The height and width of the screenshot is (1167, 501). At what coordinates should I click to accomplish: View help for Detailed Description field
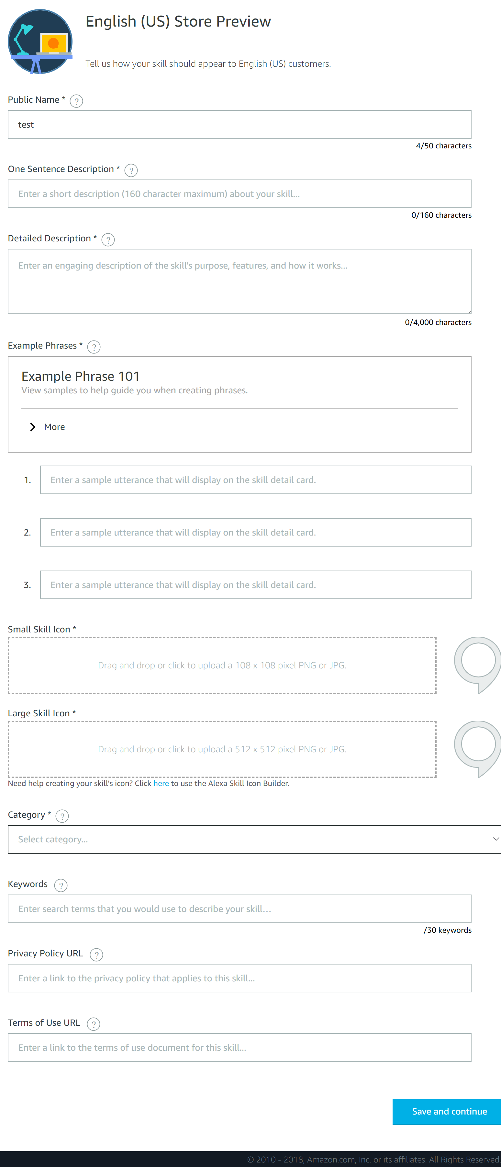point(108,240)
